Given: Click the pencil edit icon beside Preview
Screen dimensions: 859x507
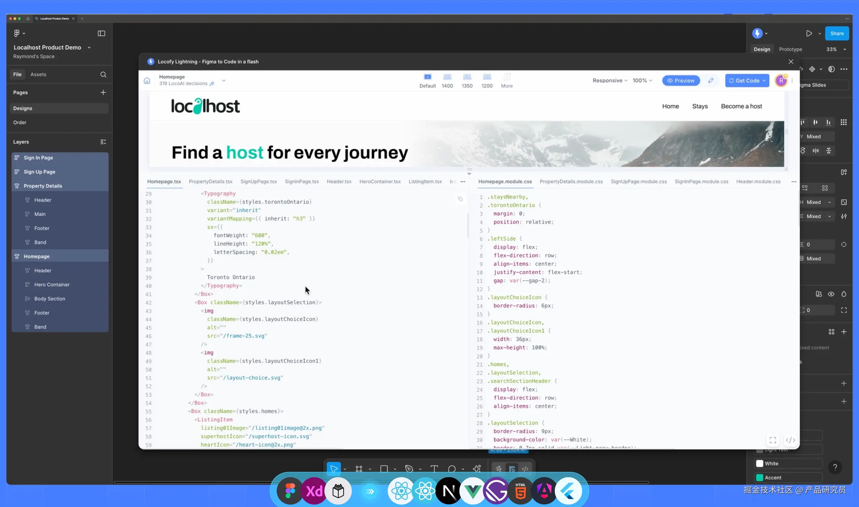Looking at the screenshot, I should point(711,81).
